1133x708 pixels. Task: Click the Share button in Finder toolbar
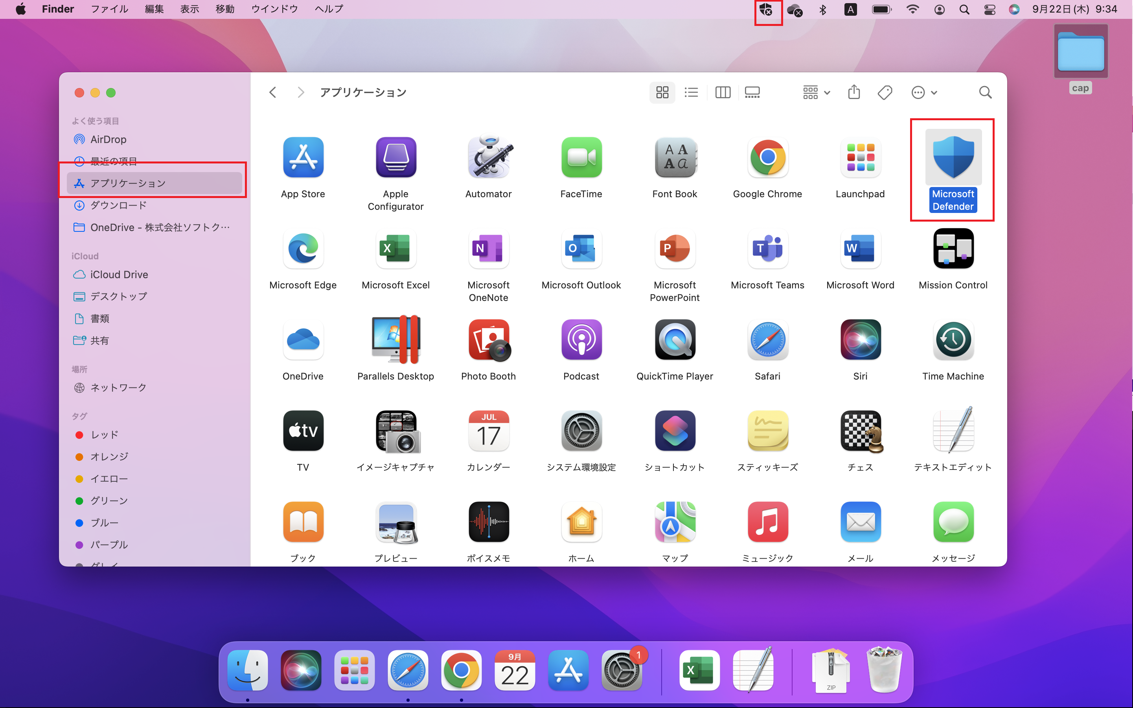854,92
